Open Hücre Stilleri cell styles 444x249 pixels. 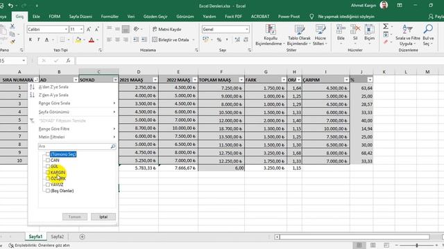point(321,35)
